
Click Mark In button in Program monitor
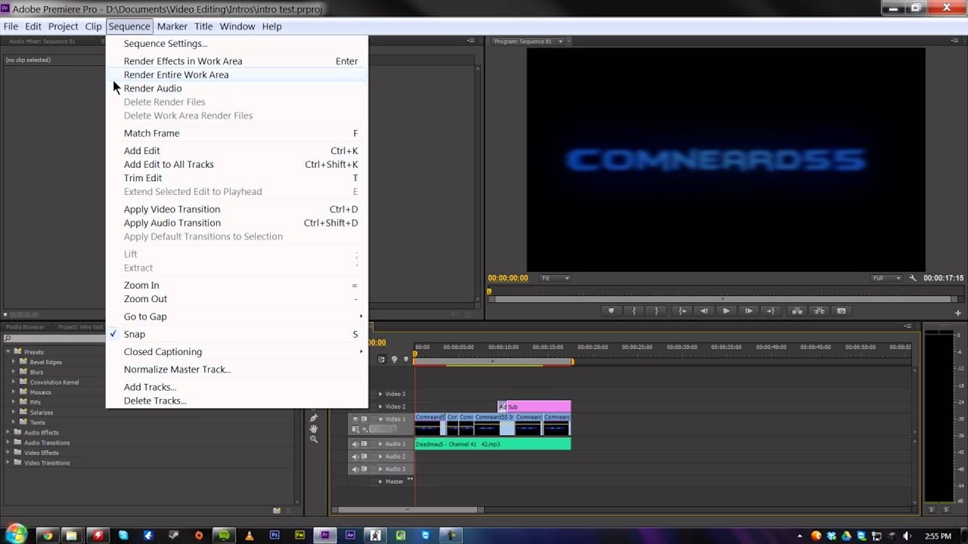tap(634, 311)
